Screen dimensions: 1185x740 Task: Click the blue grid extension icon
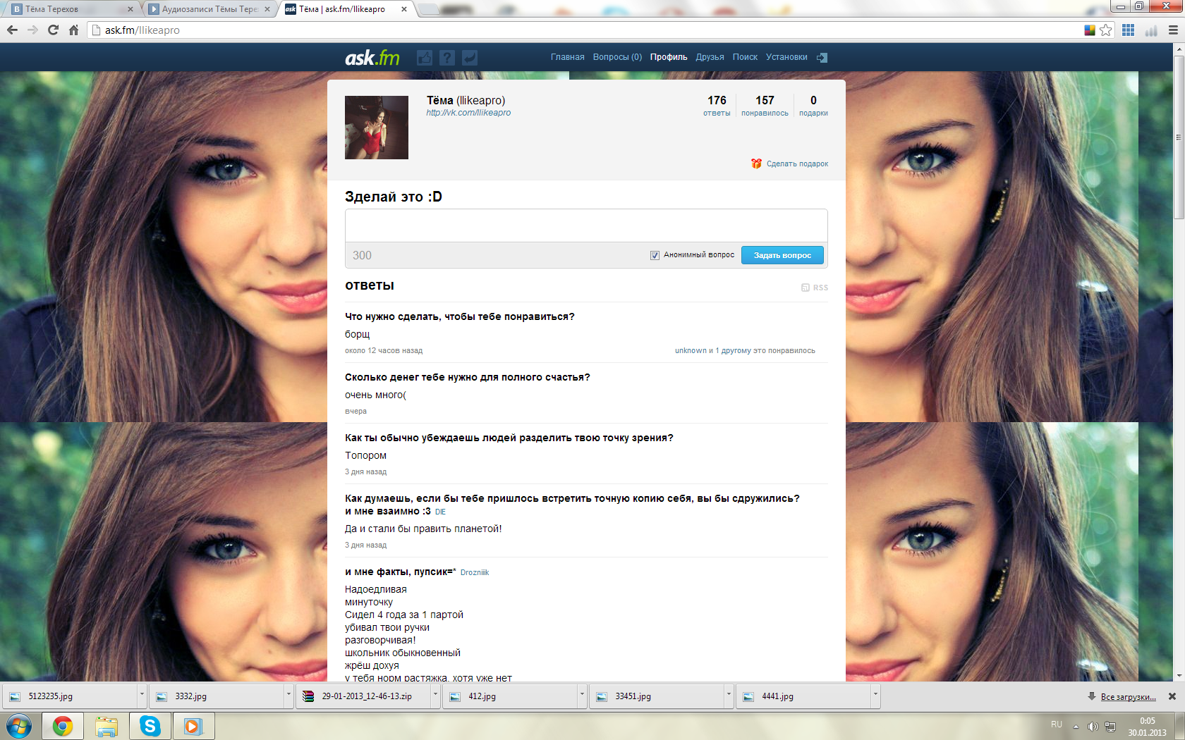(x=1129, y=30)
